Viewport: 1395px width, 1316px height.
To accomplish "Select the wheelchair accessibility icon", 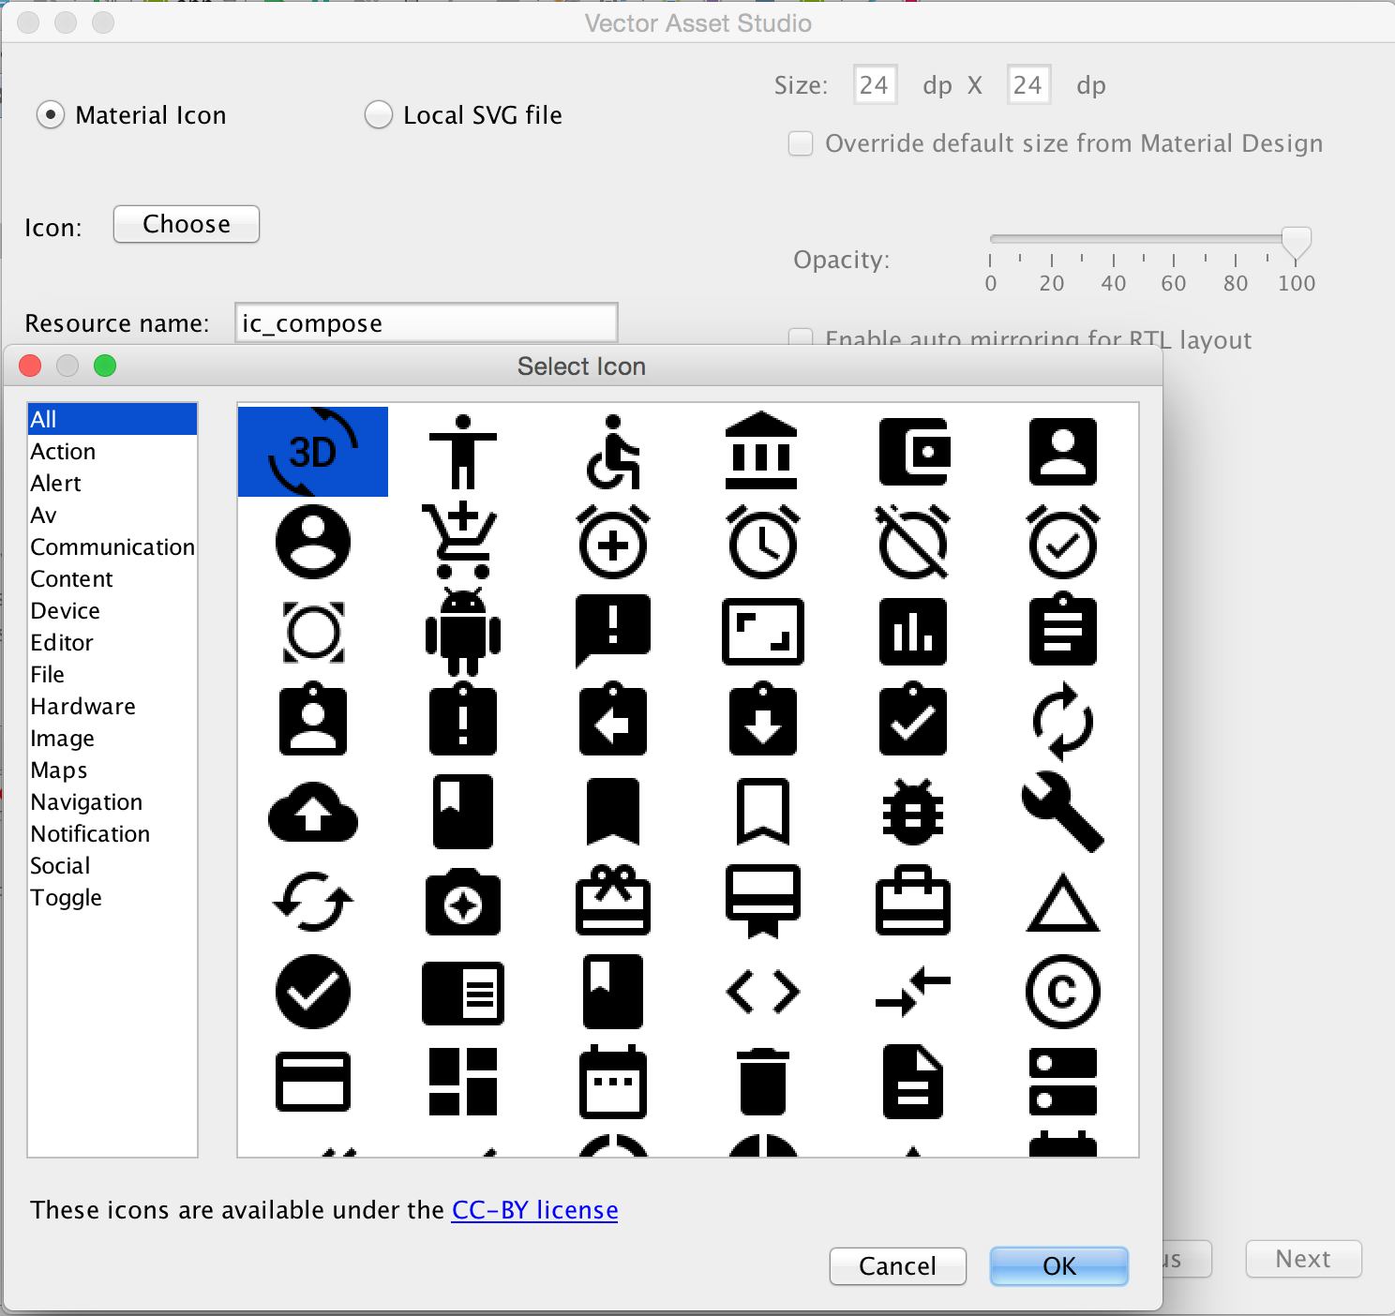I will pos(612,451).
